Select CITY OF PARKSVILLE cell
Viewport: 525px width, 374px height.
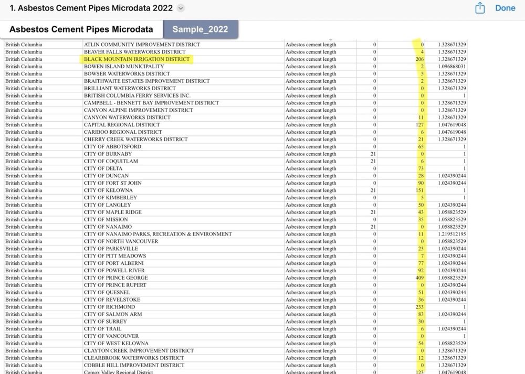coord(183,249)
